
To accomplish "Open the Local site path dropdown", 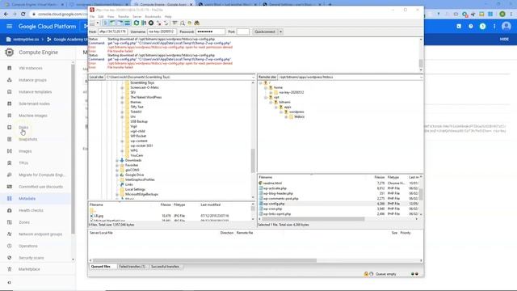I will pos(253,77).
